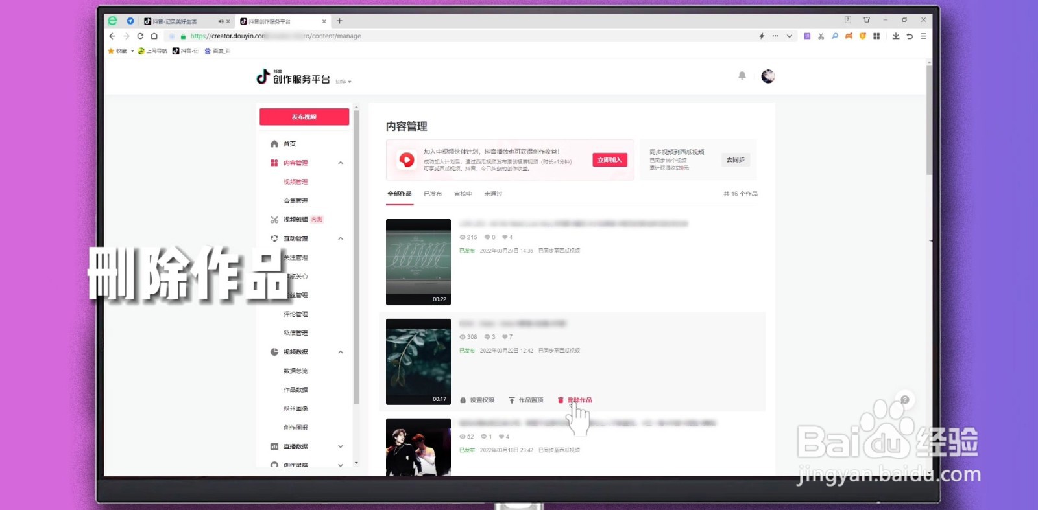The image size is (1038, 510).
Task: Click the lightning speed mode icon
Action: (762, 36)
